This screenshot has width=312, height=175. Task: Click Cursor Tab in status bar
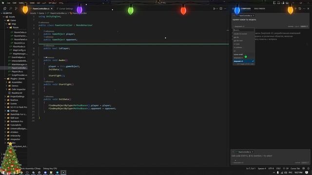(x=295, y=169)
